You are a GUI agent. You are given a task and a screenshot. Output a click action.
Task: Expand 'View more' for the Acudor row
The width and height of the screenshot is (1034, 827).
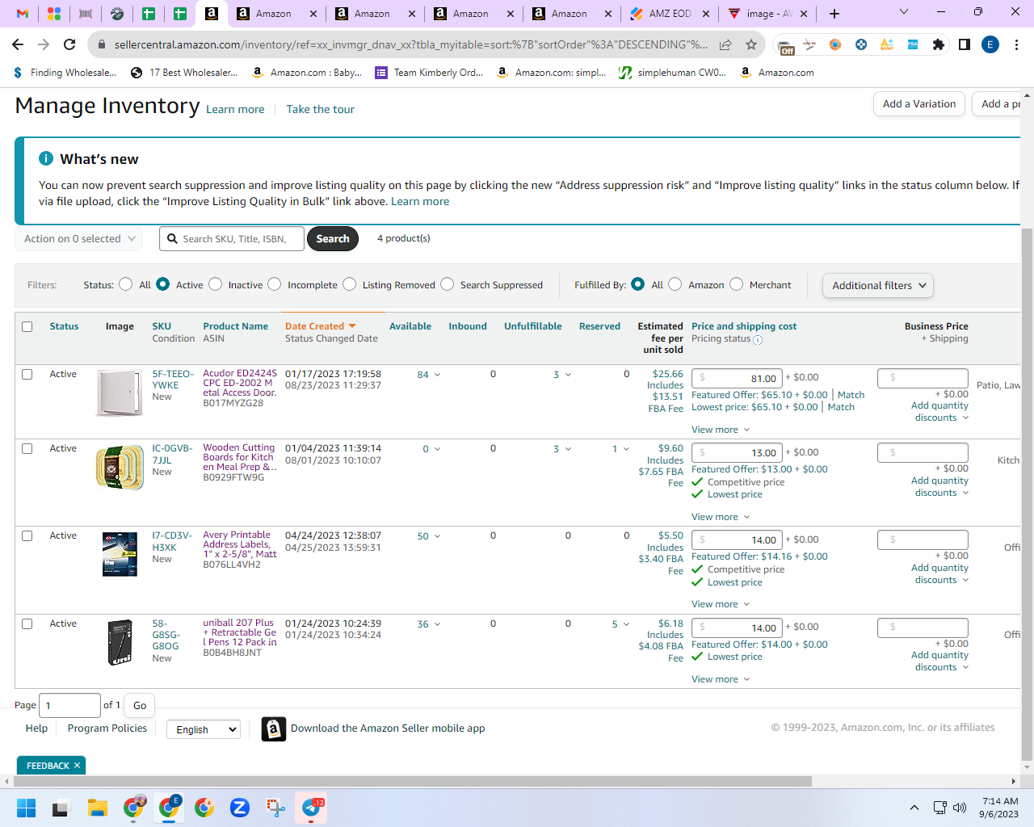tap(721, 430)
